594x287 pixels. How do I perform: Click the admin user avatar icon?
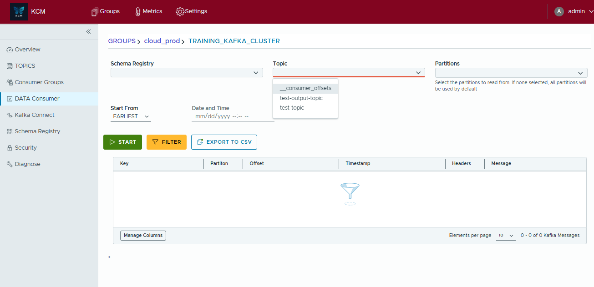(x=559, y=11)
